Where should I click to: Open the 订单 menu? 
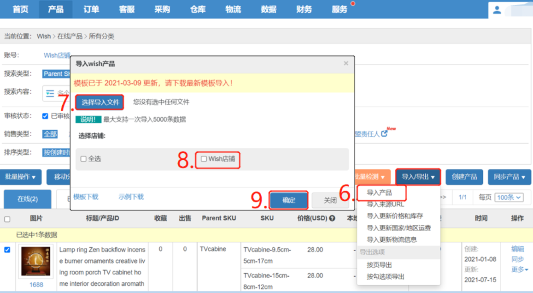[91, 9]
